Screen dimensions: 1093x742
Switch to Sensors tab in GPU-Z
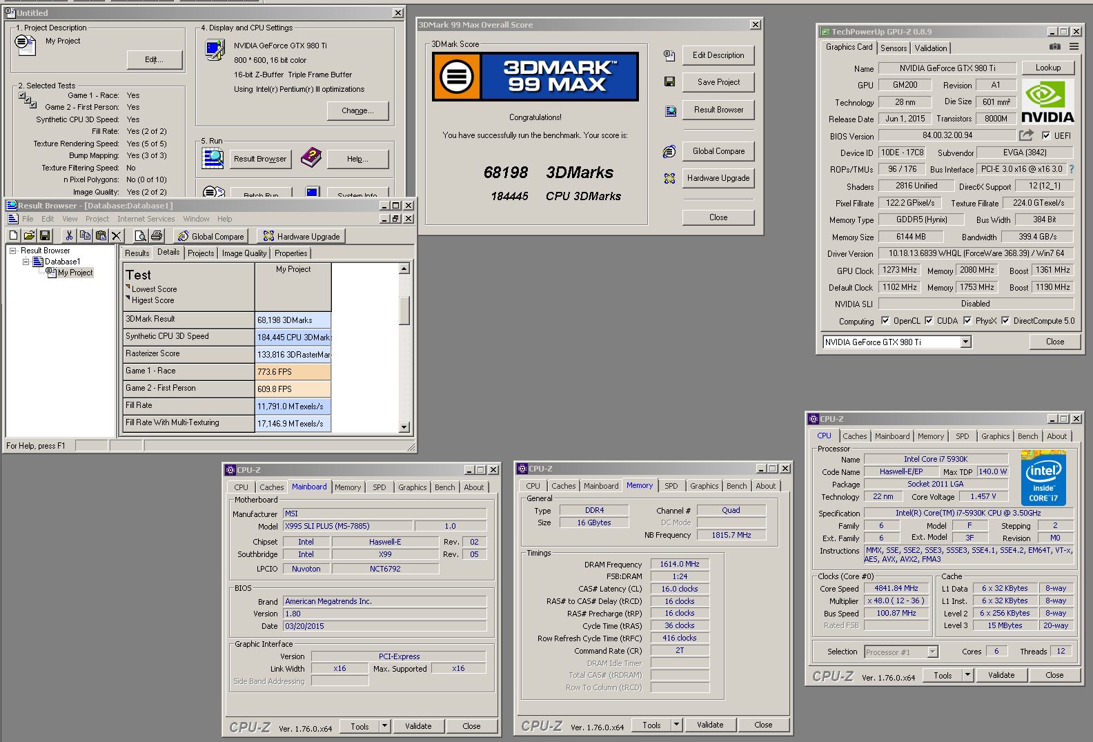894,48
